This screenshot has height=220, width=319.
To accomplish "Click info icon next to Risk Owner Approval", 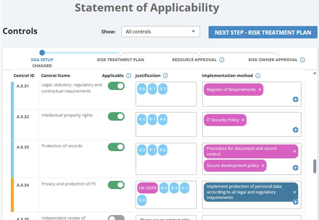I will pos(302,60).
